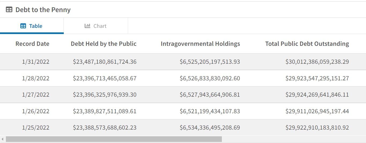This screenshot has width=366, height=143.
Task: Switch to the Chart tab
Action: pyautogui.click(x=96, y=26)
